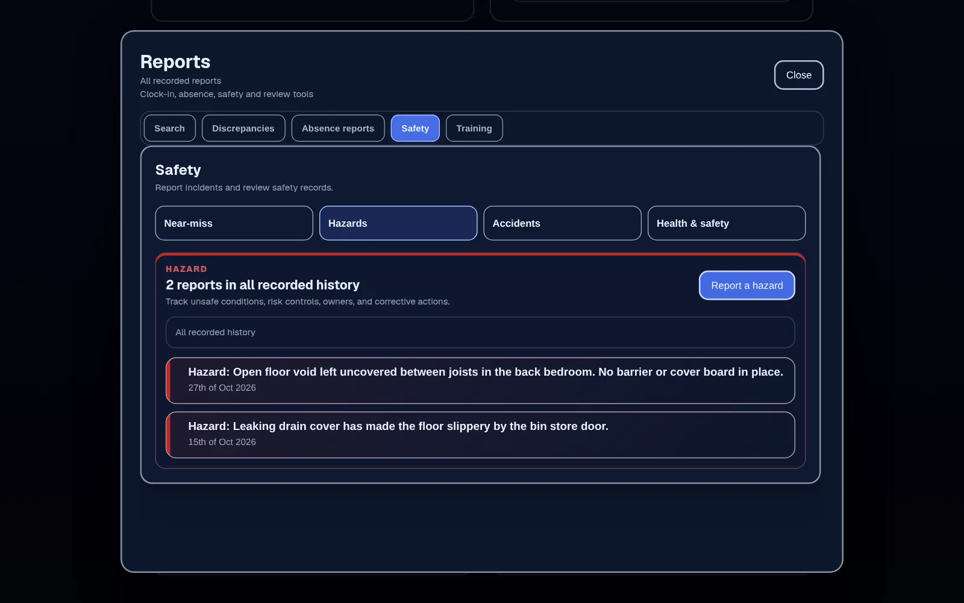Open the Health & safety category

[727, 223]
